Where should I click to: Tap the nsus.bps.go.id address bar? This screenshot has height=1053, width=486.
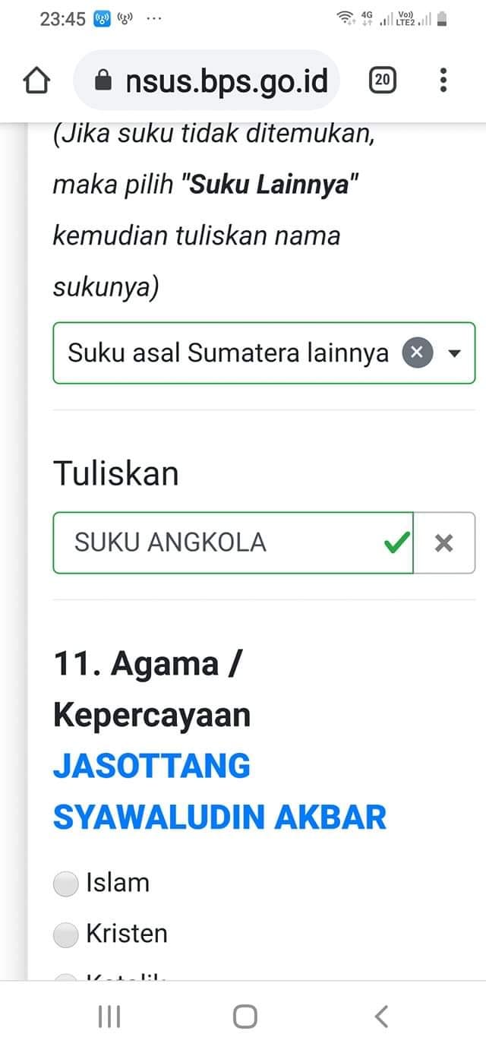[x=207, y=81]
